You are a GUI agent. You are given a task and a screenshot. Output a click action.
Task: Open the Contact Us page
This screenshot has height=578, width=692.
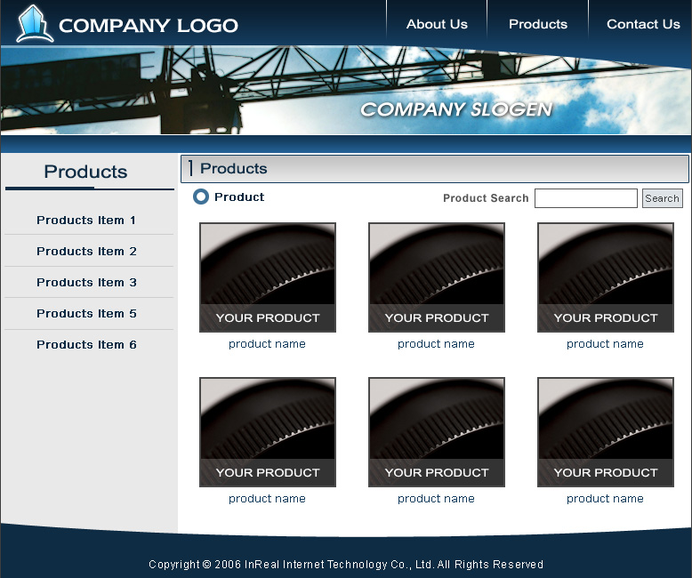point(643,24)
